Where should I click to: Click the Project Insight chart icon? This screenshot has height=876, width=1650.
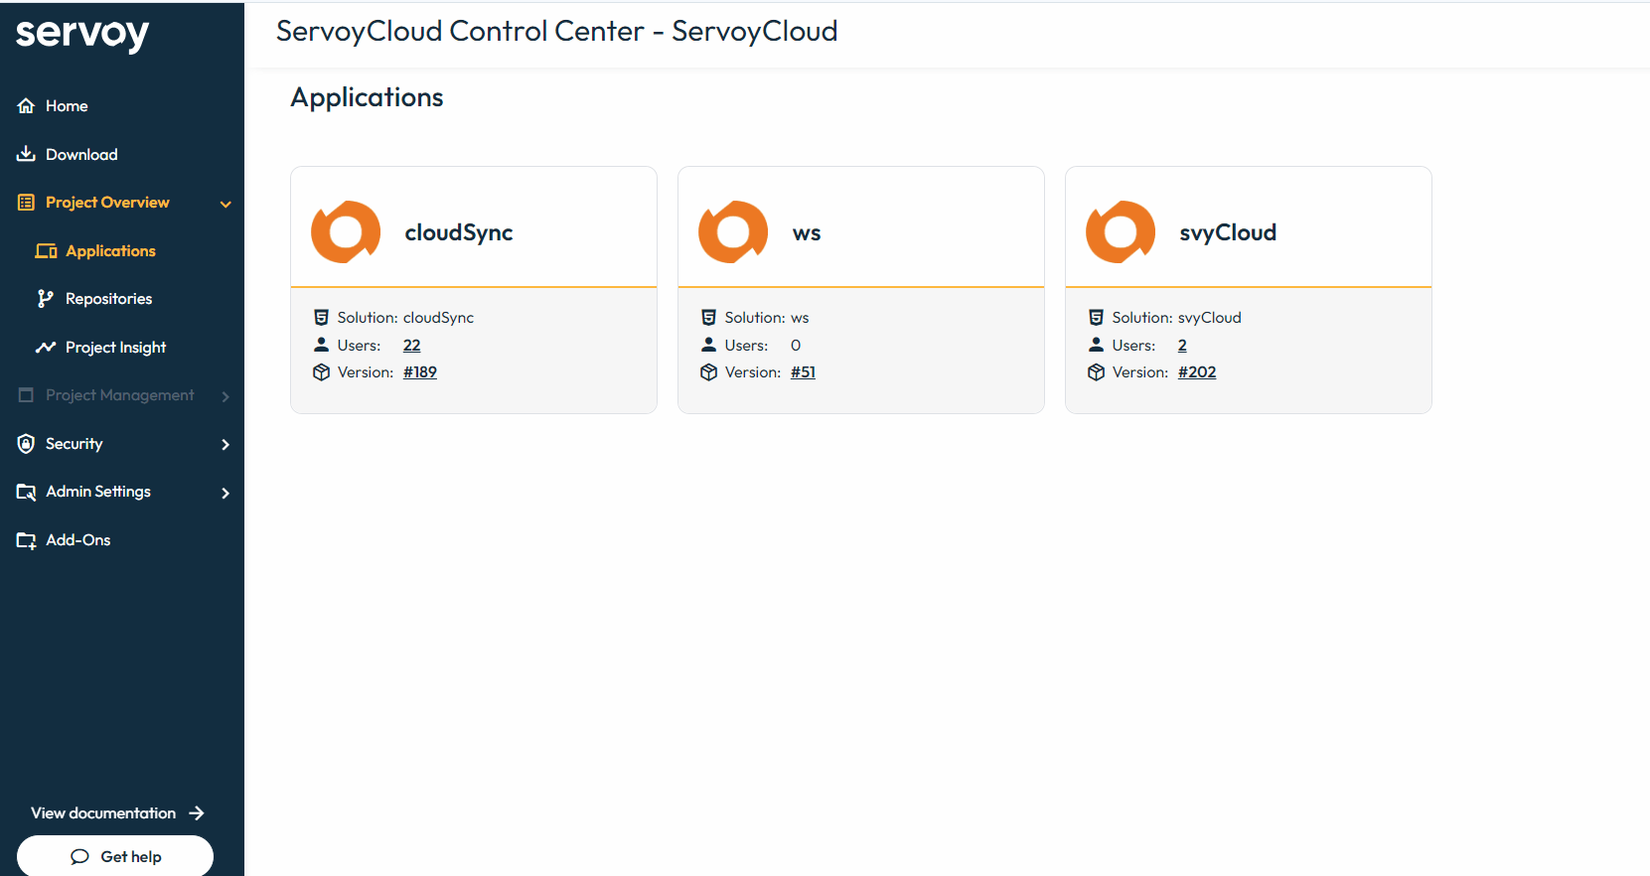46,348
